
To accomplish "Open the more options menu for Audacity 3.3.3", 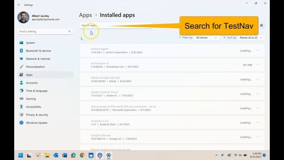I will point(257,123).
